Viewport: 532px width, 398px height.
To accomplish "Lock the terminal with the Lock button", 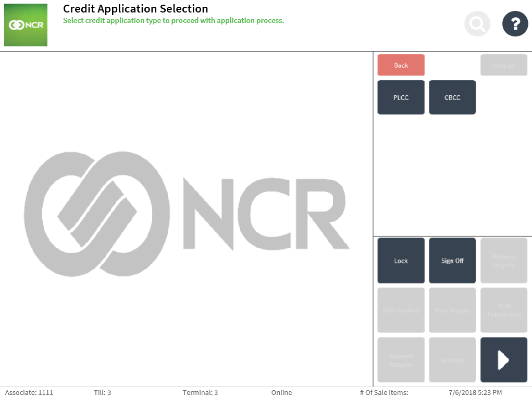I will click(x=401, y=260).
